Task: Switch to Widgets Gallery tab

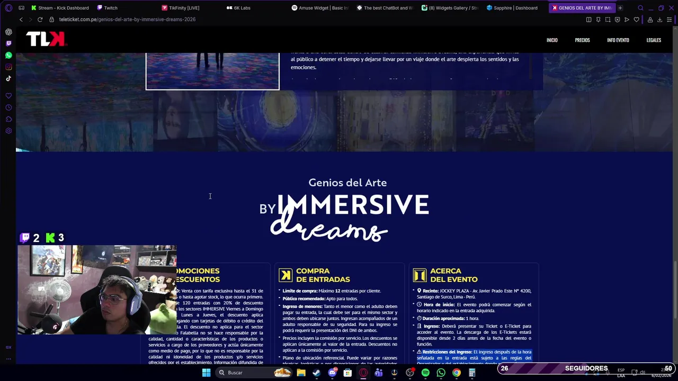Action: coord(450,8)
